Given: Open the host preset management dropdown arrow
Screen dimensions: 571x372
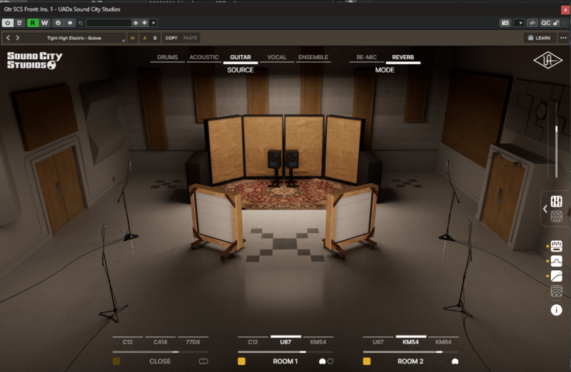Looking at the screenshot, I should click(x=153, y=23).
